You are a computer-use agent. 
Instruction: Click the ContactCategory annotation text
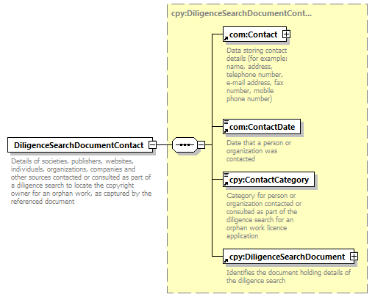[x=264, y=216]
